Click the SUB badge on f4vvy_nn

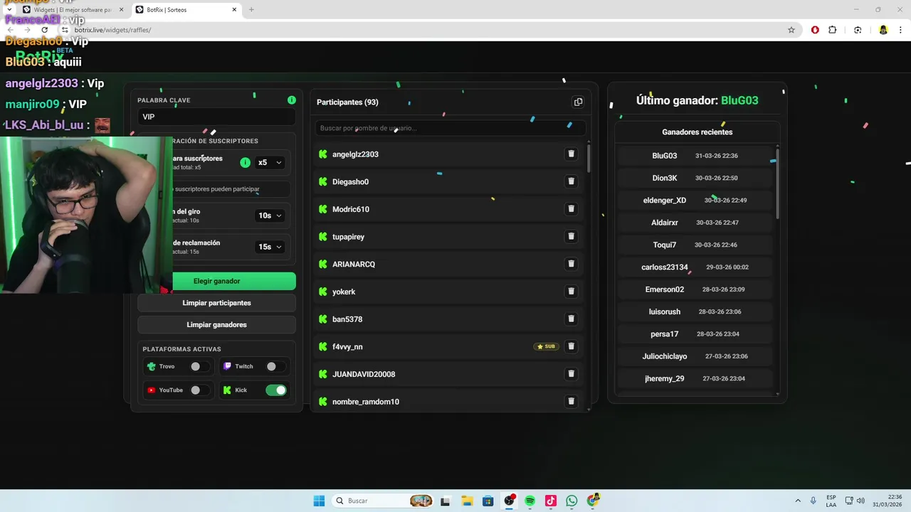coord(546,346)
